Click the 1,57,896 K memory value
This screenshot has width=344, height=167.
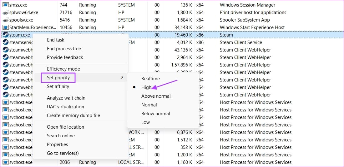(181, 65)
